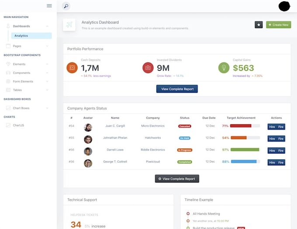Open the Pages sidebar item
Viewport: 297px width, 229px height.
28,46
